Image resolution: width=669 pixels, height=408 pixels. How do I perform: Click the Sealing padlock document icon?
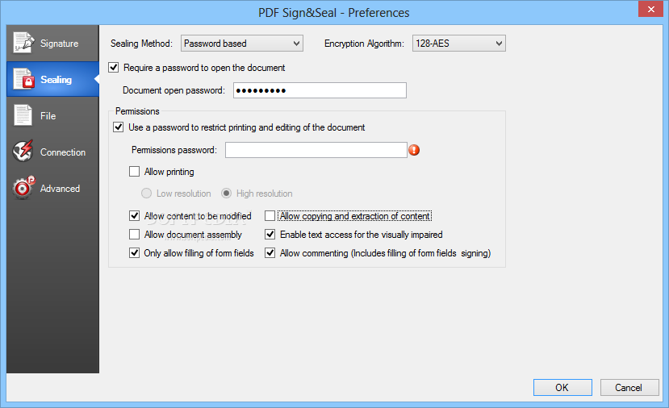click(x=23, y=79)
